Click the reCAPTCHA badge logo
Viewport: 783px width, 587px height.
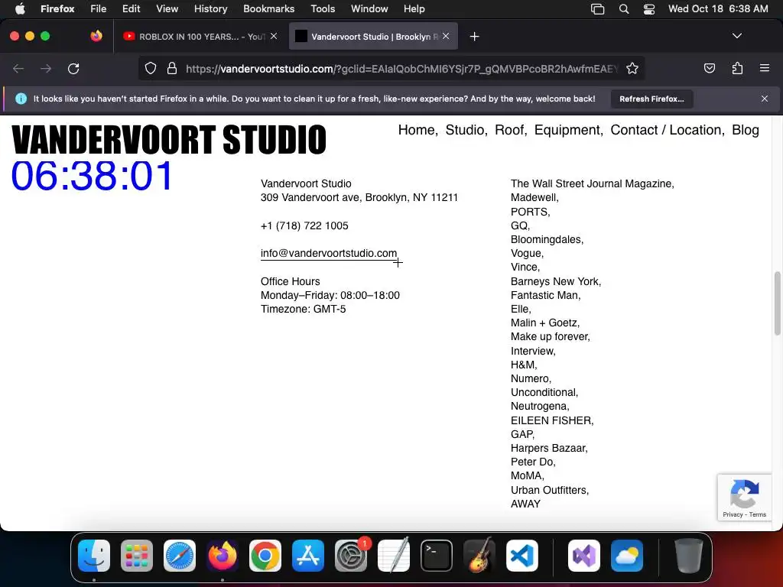(x=745, y=494)
